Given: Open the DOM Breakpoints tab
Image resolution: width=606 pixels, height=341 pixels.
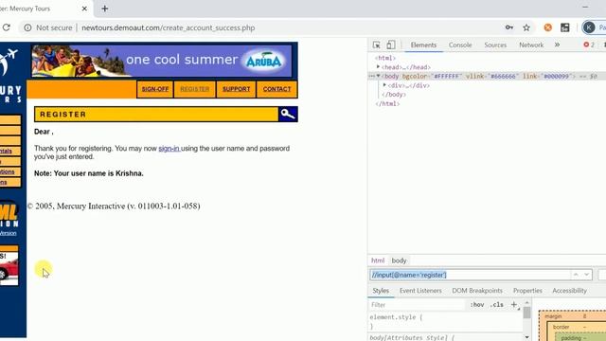Looking at the screenshot, I should pos(477,291).
